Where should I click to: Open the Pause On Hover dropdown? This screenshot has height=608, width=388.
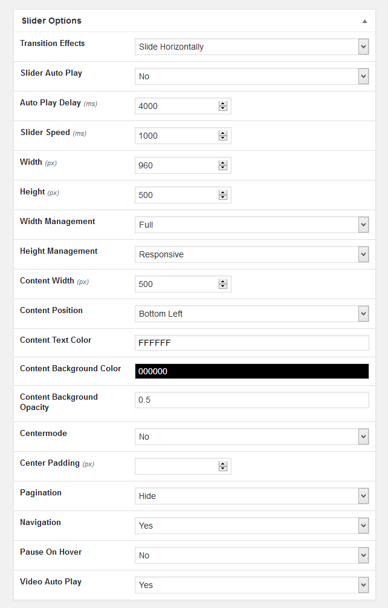pyautogui.click(x=251, y=555)
